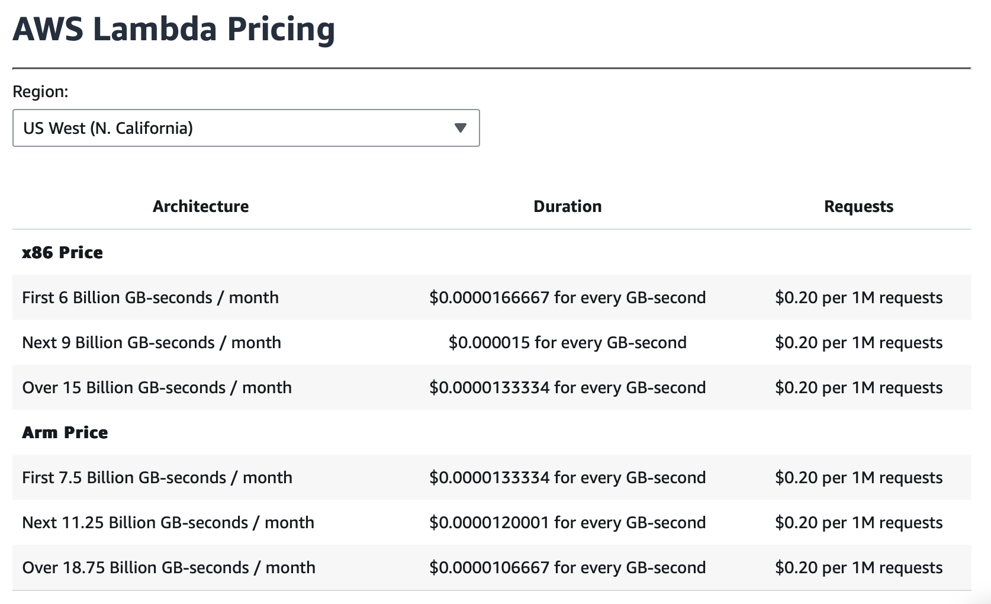Select the $0.0000166667 for every GB-second value
This screenshot has height=604, width=991.
coord(567,297)
